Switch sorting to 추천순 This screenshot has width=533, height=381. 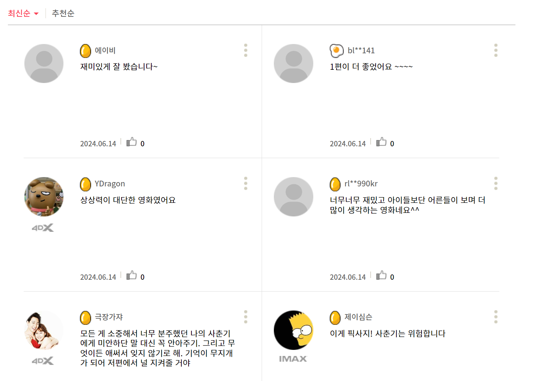63,13
